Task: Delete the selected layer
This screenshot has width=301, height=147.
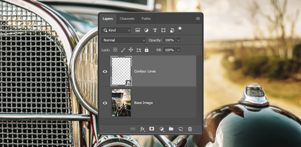Action: [x=190, y=129]
